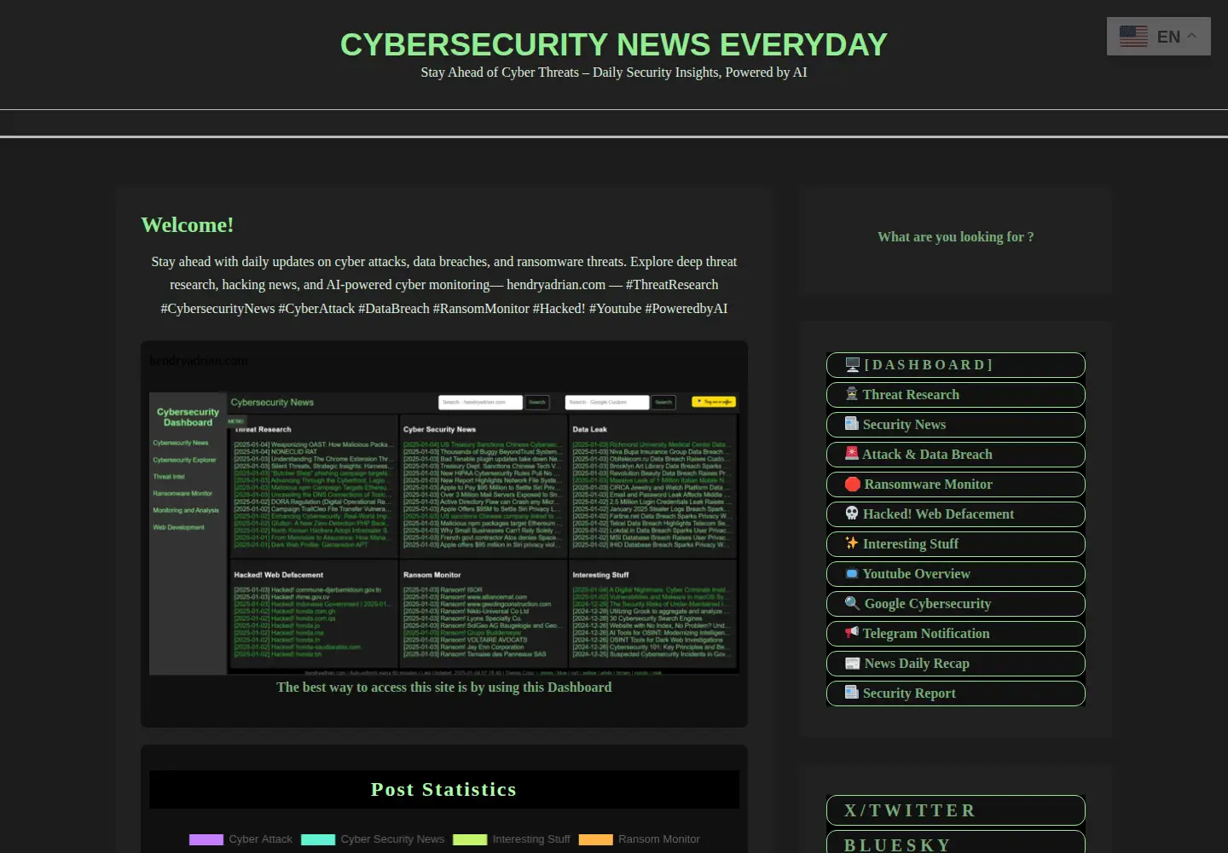Open Telegram Notification link

(x=955, y=634)
